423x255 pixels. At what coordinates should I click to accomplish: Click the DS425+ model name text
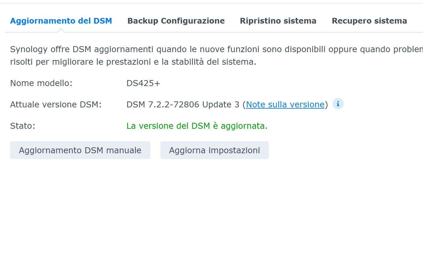tap(143, 83)
